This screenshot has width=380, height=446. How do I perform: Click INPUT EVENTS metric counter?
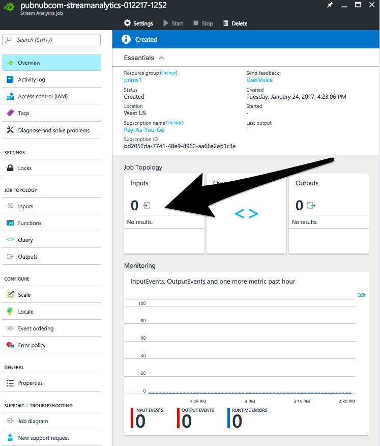(147, 418)
